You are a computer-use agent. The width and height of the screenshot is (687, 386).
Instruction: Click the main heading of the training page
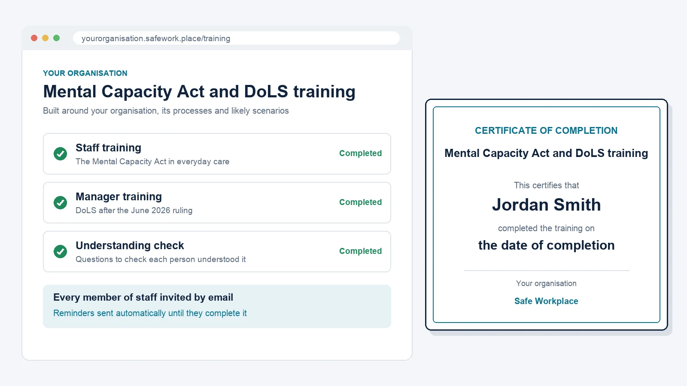(x=199, y=92)
